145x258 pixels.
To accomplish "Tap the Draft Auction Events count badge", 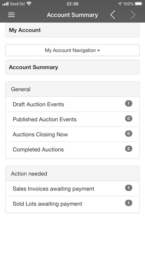I will pos(129,103).
